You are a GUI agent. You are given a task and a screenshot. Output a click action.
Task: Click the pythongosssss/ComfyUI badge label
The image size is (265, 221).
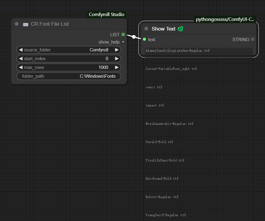[225, 19]
